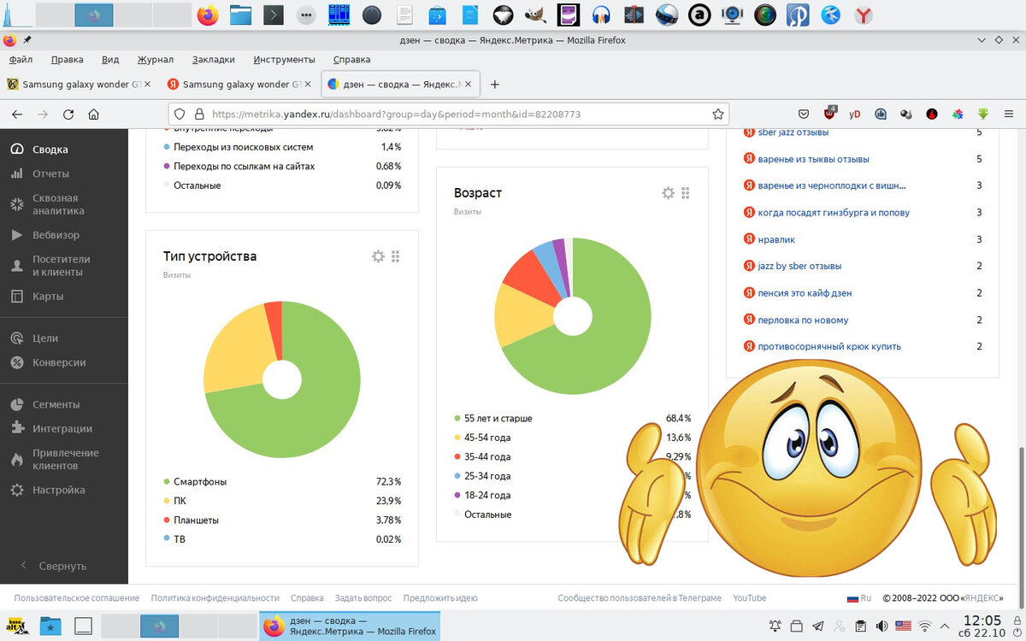Open YouTube footer link
The image size is (1026, 641).
tap(749, 598)
